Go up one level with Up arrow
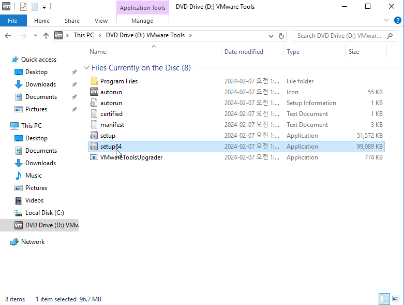Viewport: 404px width, 305px height. (x=46, y=36)
